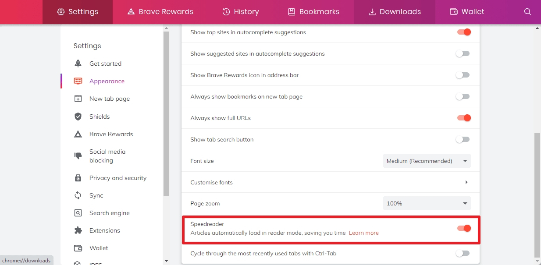The image size is (541, 265).
Task: Click the Get started rocket icon
Action: 78,64
